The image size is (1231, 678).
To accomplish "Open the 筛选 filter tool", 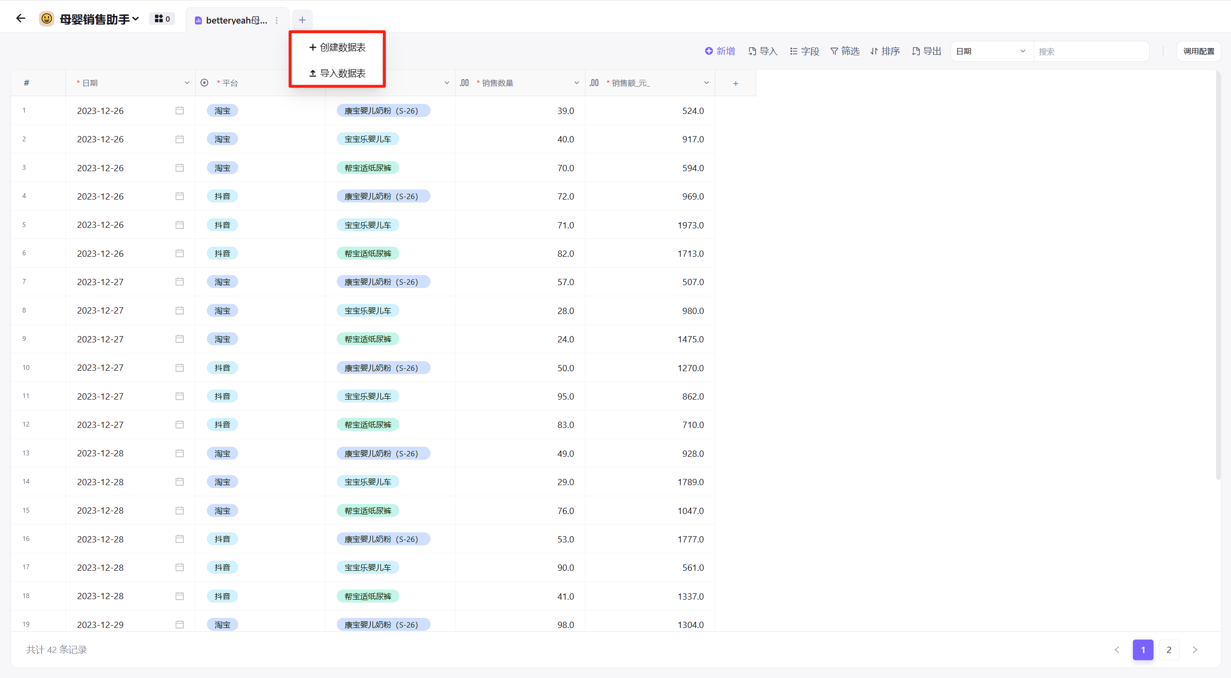I will 845,51.
